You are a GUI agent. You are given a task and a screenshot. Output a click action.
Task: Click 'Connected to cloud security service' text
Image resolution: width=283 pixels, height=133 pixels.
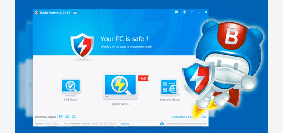(x=186, y=124)
